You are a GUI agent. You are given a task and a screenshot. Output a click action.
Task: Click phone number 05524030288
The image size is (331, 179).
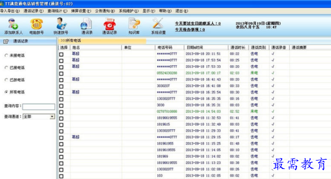[x=167, y=73]
